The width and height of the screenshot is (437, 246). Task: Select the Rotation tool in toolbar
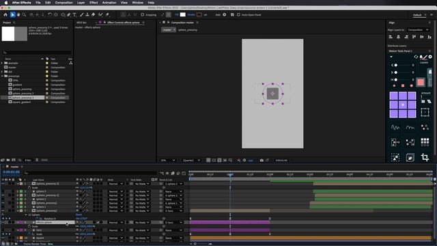click(x=50, y=14)
